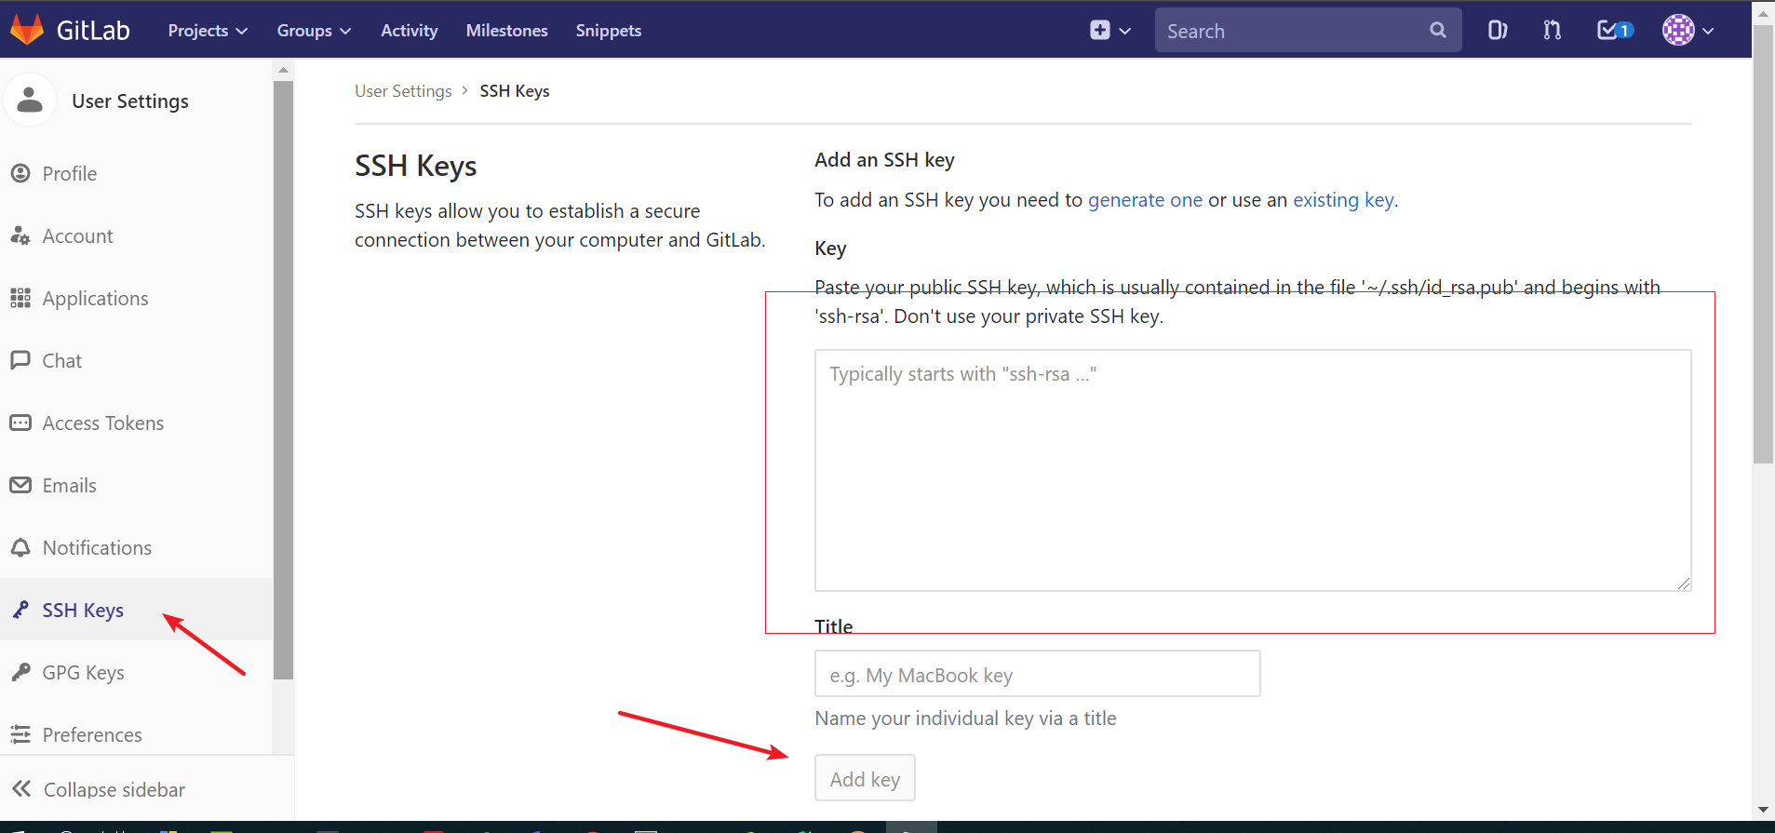The height and width of the screenshot is (833, 1775).
Task: Focus the SSH key text area
Action: [1252, 470]
